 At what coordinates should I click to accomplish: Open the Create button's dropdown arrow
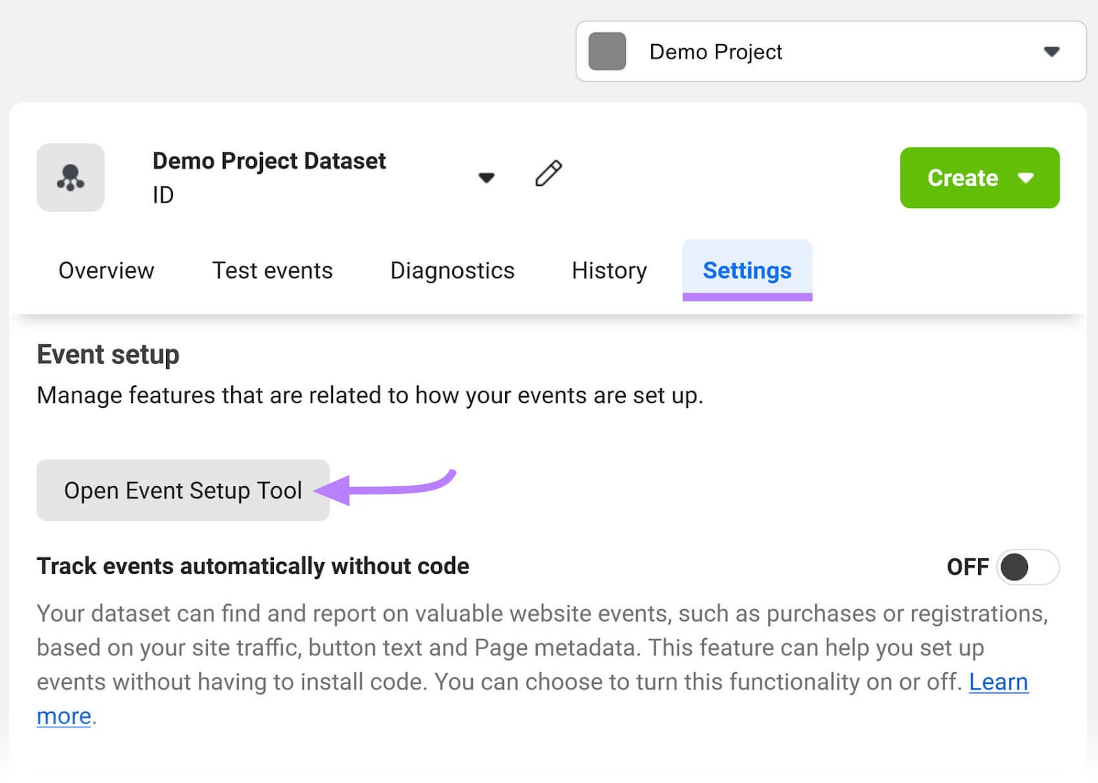click(x=1026, y=178)
